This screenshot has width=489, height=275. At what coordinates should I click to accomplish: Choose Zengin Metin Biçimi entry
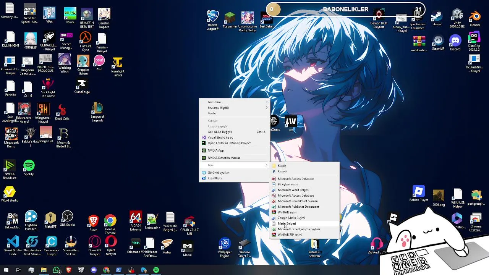pos(304,218)
